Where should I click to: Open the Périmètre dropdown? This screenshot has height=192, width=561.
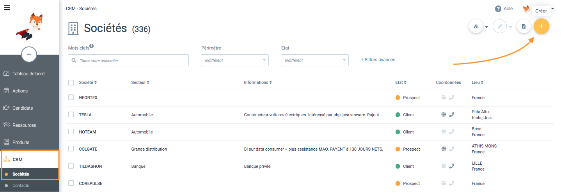235,60
